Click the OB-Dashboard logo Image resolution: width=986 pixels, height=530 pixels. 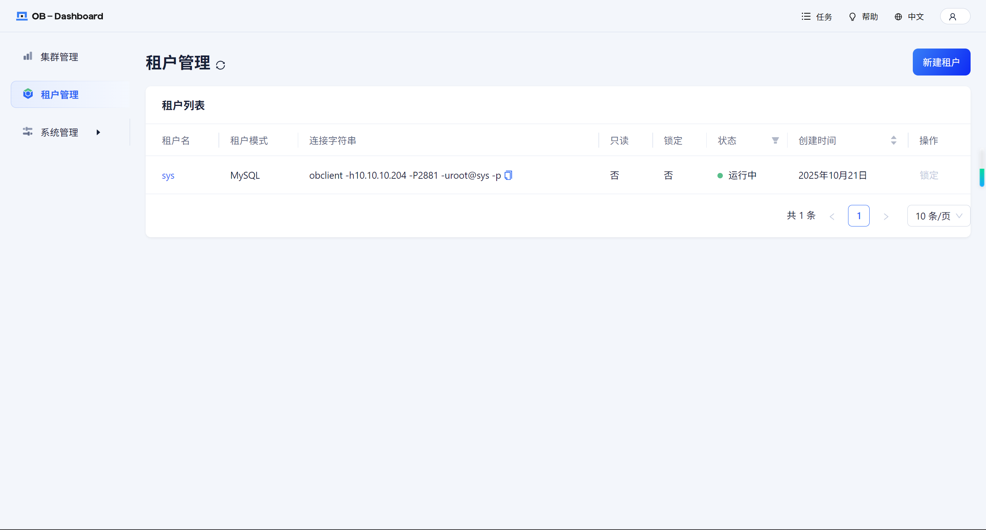[x=60, y=16]
